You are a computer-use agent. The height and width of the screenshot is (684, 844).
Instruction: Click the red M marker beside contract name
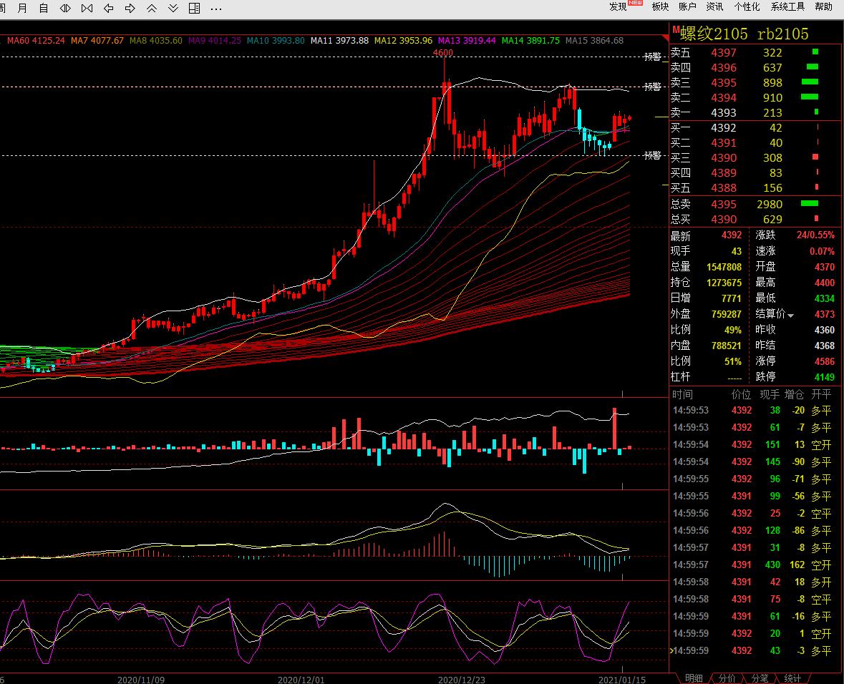676,29
